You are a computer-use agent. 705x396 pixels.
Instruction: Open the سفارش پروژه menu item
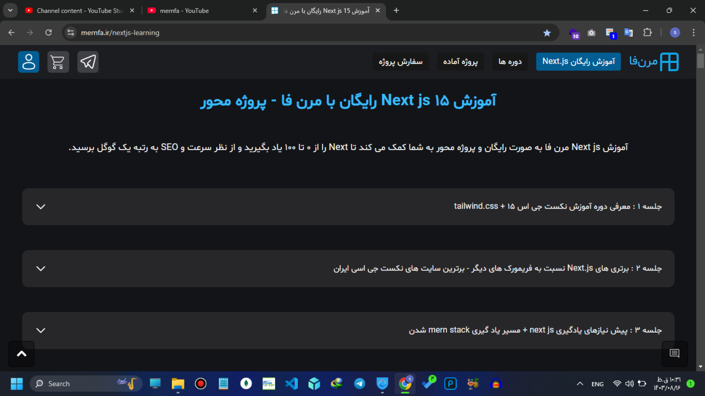coord(401,62)
